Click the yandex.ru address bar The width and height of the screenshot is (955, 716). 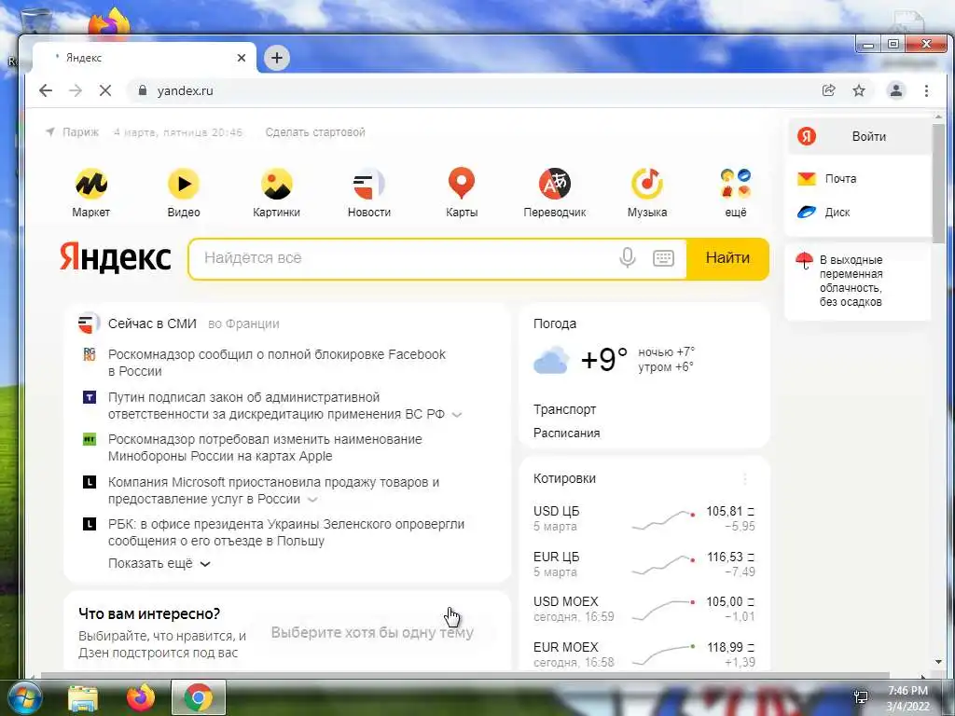coord(475,90)
